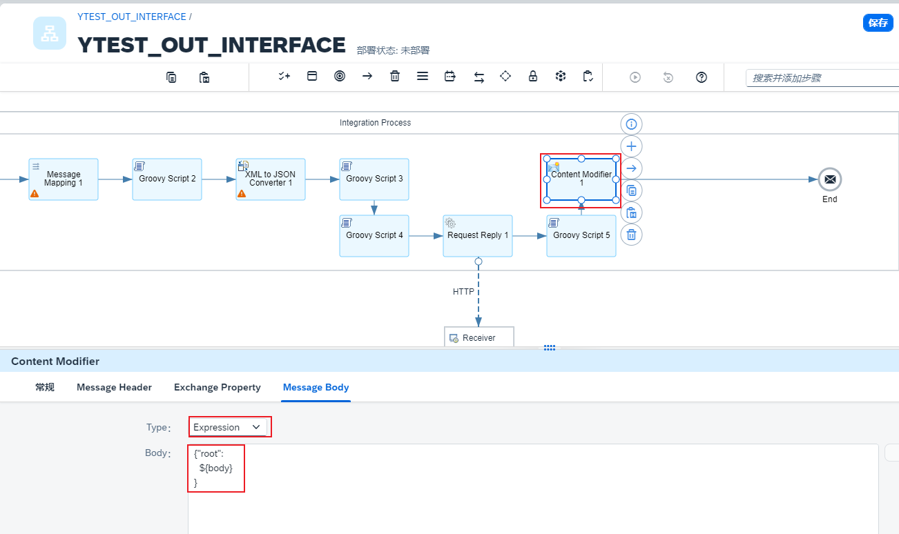Image resolution: width=899 pixels, height=534 pixels.
Task: Click trash icon in Content Modifier context pad
Action: point(631,235)
